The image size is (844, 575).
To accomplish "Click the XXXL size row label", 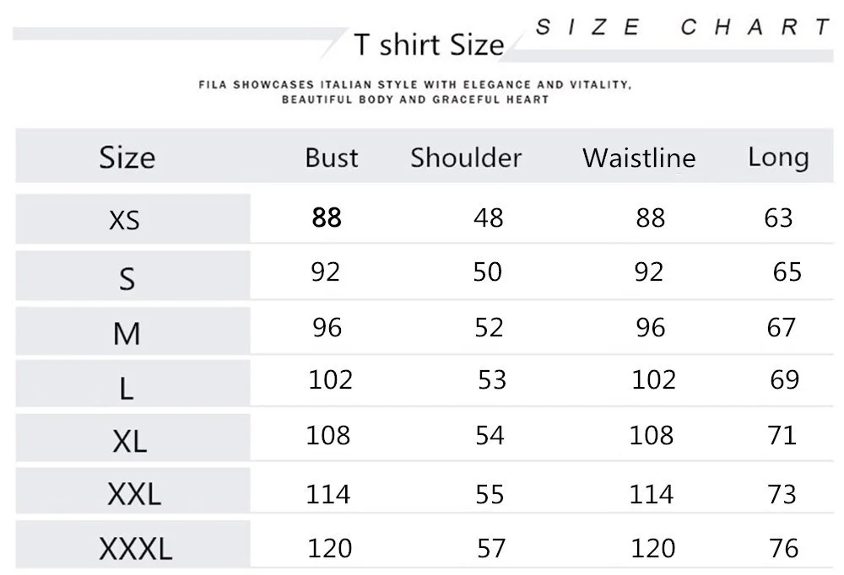I will point(135,550).
